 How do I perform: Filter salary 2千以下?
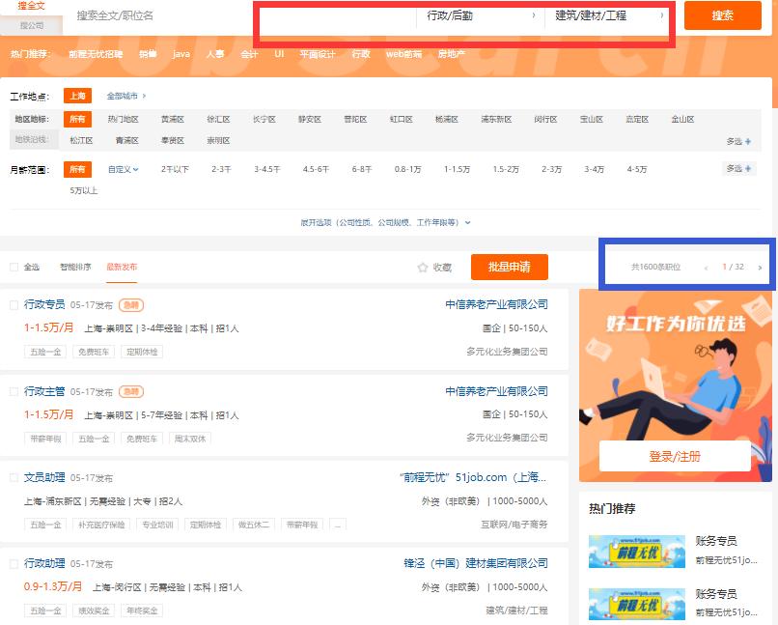[x=175, y=169]
